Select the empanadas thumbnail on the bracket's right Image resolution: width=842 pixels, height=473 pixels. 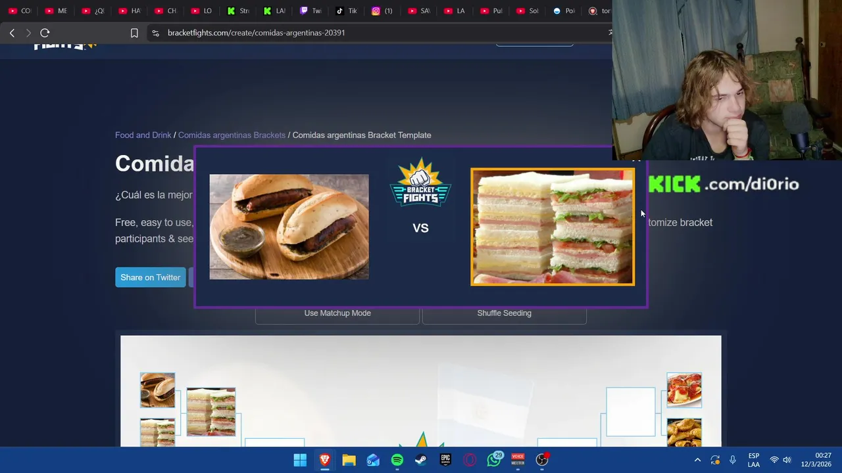click(684, 432)
